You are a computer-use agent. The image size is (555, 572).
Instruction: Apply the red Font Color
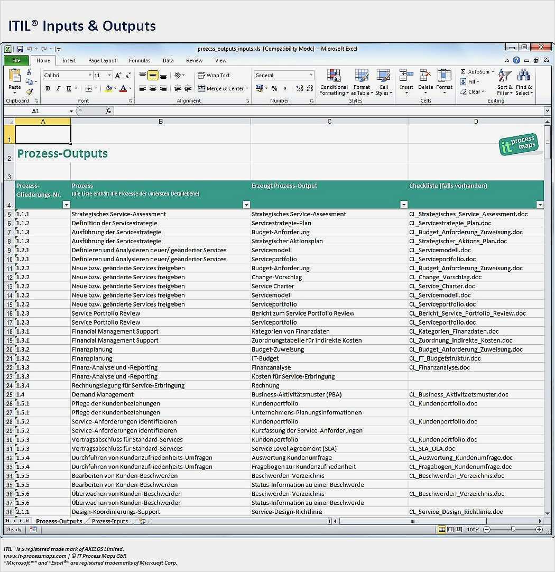pos(123,88)
